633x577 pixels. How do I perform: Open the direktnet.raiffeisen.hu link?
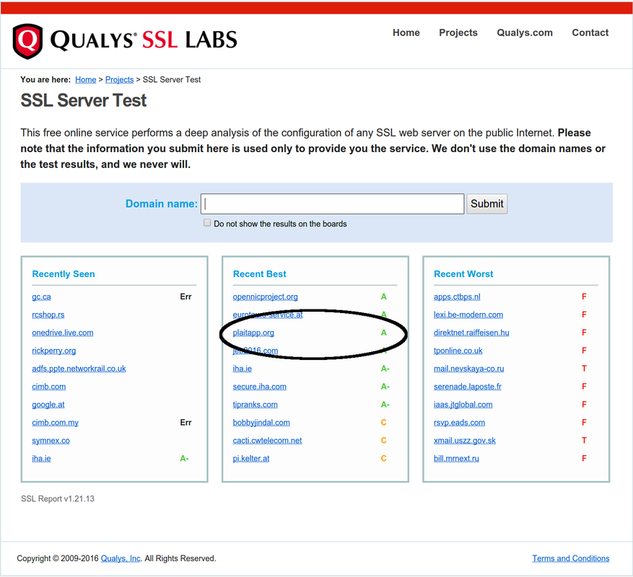pyautogui.click(x=471, y=332)
